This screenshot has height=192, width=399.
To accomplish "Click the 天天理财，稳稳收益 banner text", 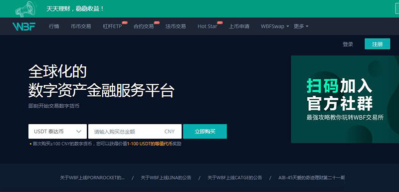I will [75, 8].
